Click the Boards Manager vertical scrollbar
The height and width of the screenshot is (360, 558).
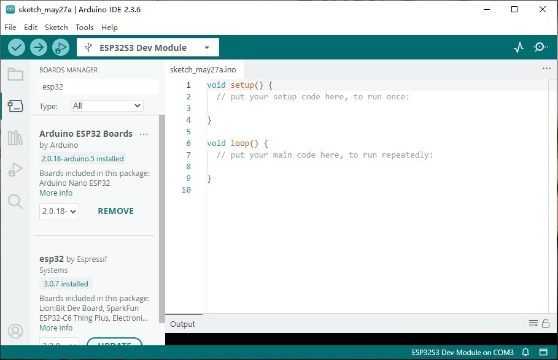[162, 218]
